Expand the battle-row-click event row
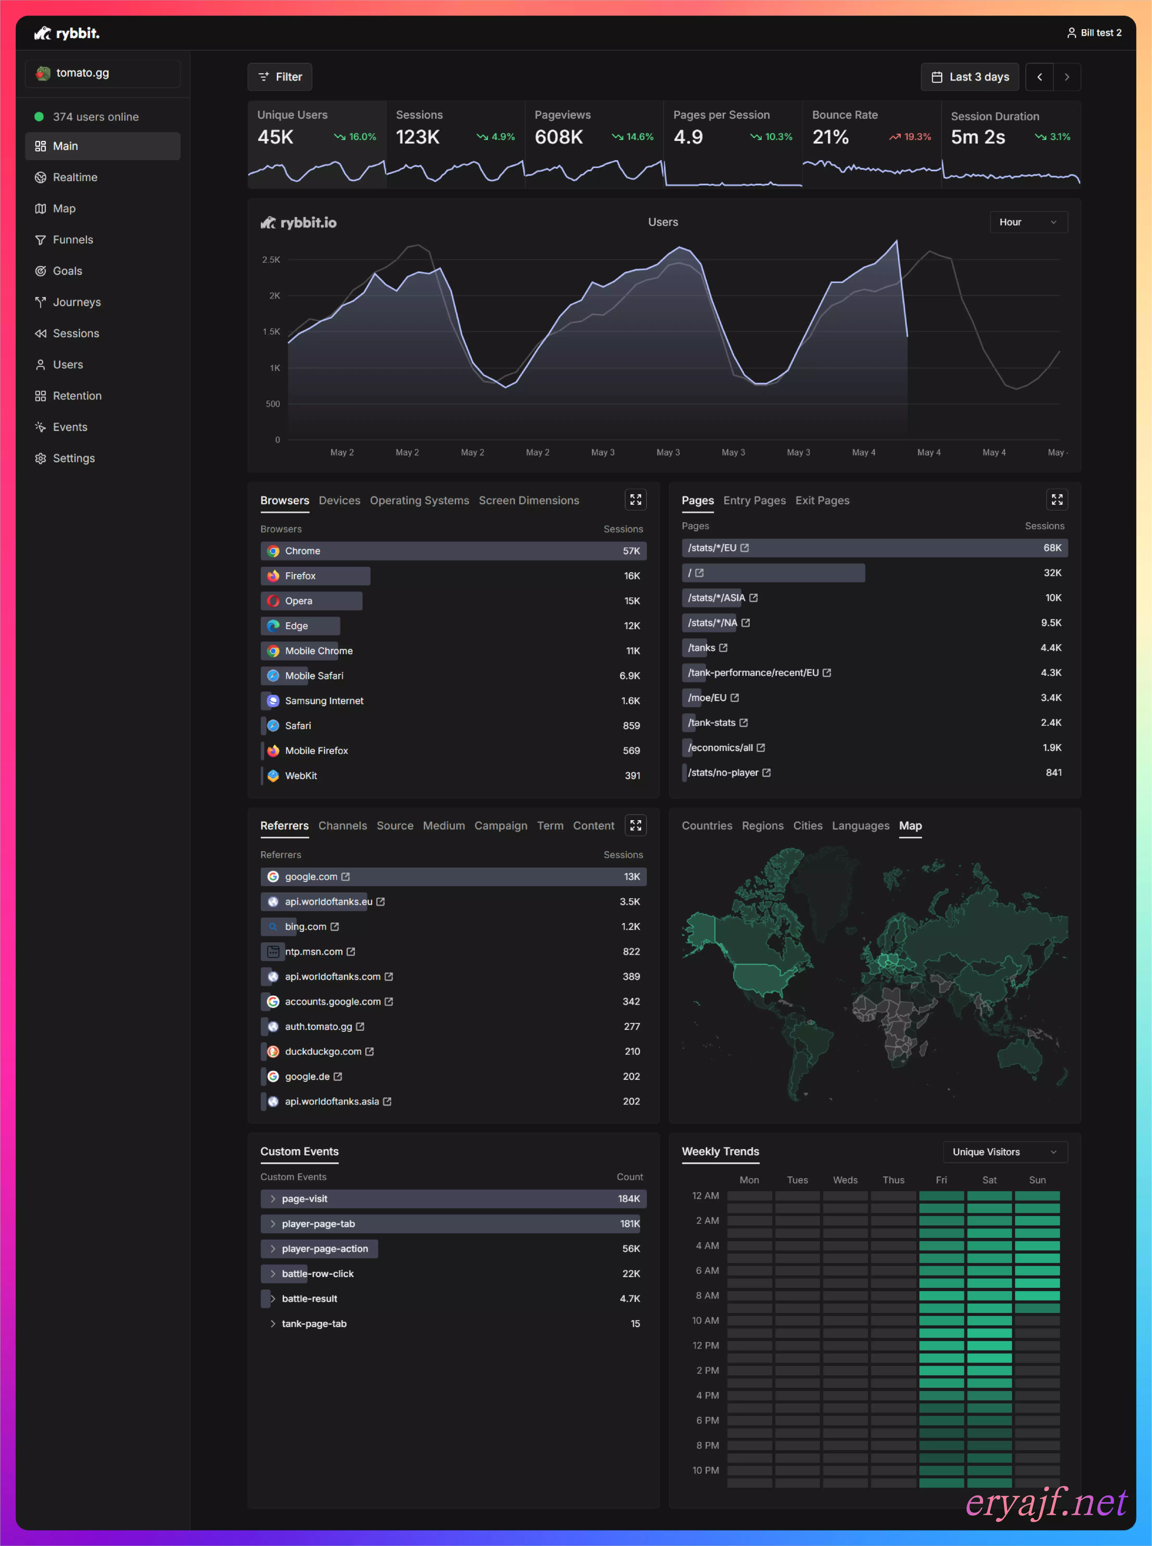Screen dimensions: 1152x1546 pos(453,1274)
